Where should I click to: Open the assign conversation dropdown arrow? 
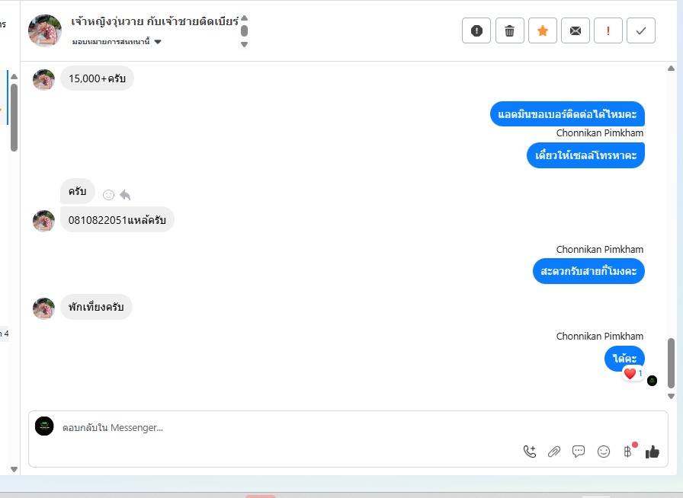[158, 42]
